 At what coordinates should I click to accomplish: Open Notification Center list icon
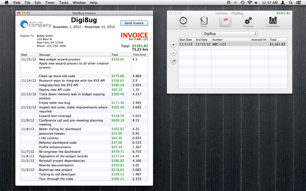[298, 3]
